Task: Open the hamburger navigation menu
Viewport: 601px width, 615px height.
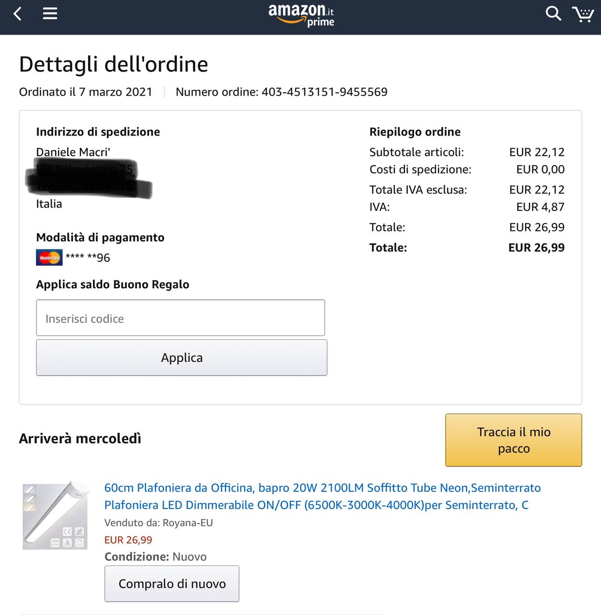Action: 50,14
